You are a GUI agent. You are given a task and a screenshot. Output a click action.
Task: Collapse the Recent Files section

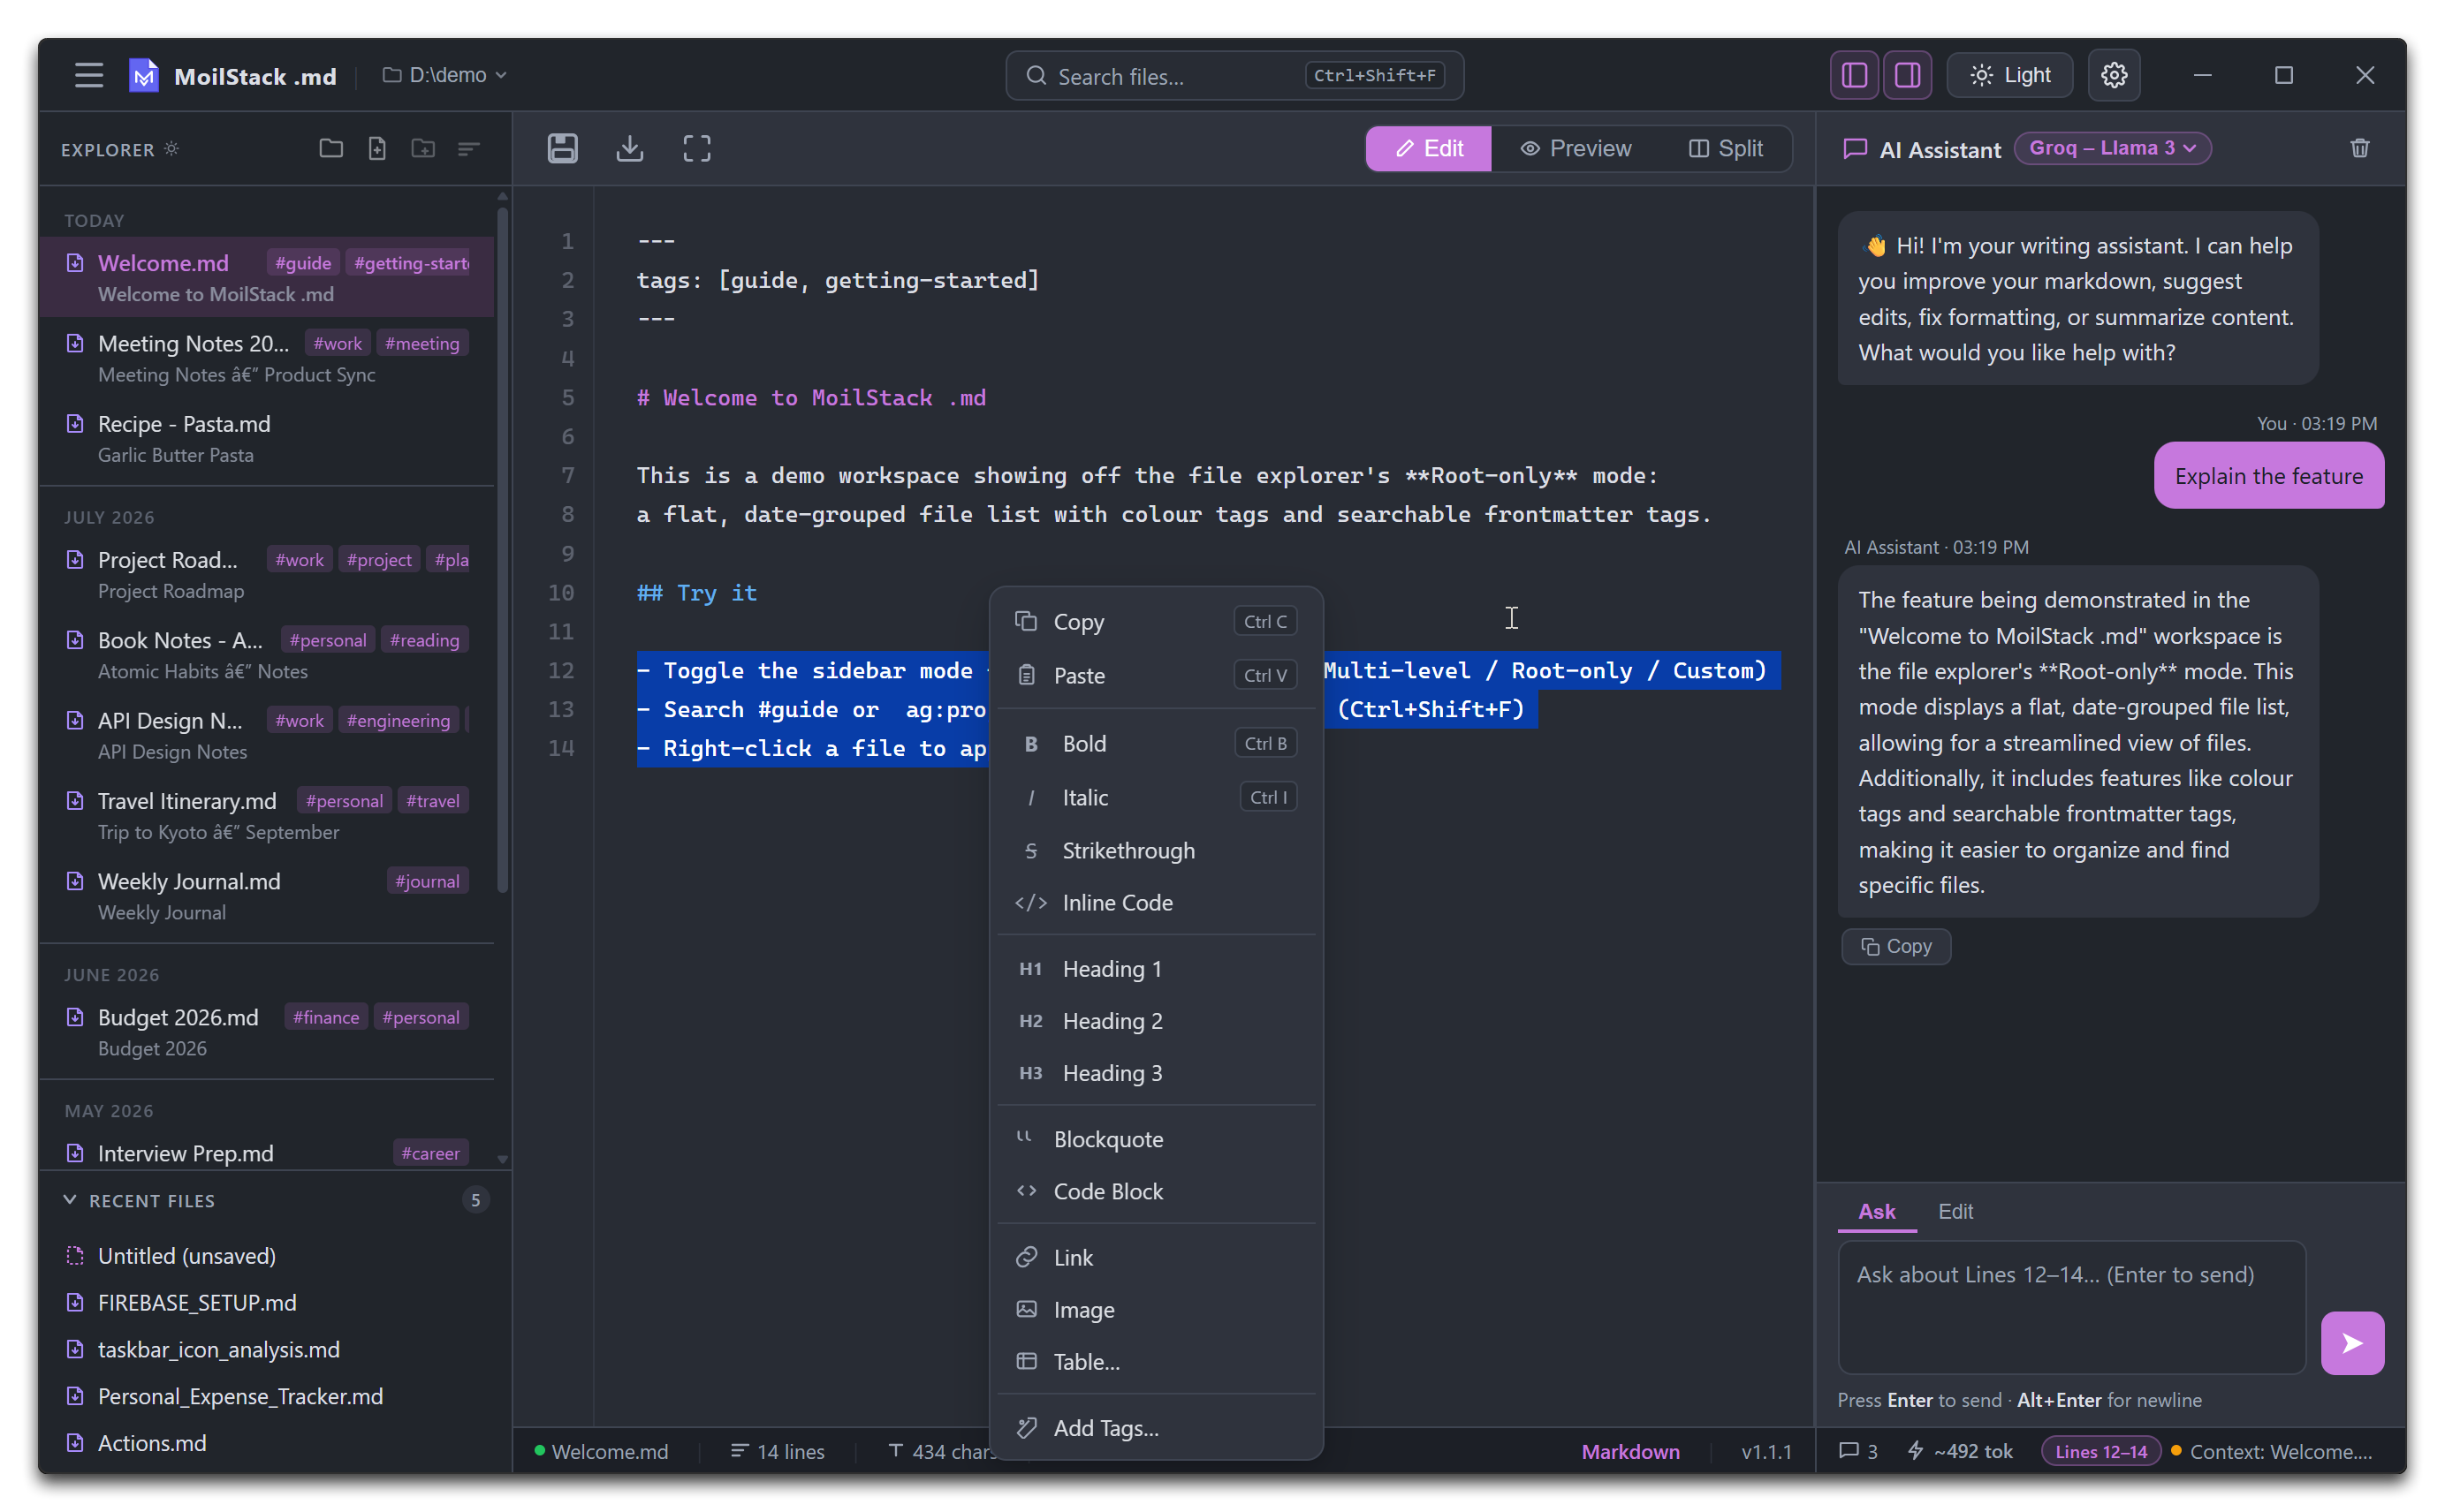[x=70, y=1200]
